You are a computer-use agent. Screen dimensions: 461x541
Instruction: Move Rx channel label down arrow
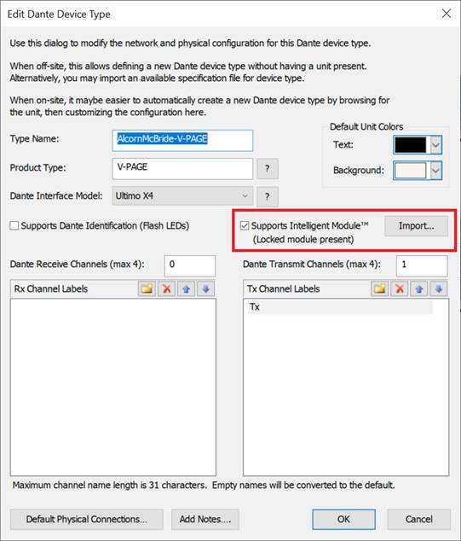pyautogui.click(x=205, y=288)
